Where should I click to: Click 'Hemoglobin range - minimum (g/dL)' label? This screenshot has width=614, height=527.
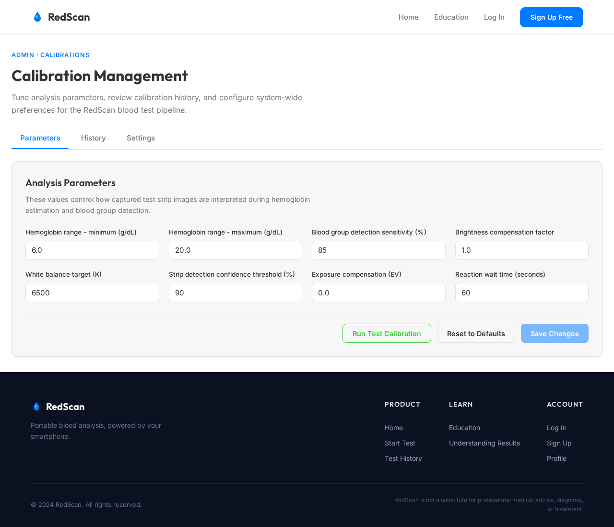coord(81,232)
